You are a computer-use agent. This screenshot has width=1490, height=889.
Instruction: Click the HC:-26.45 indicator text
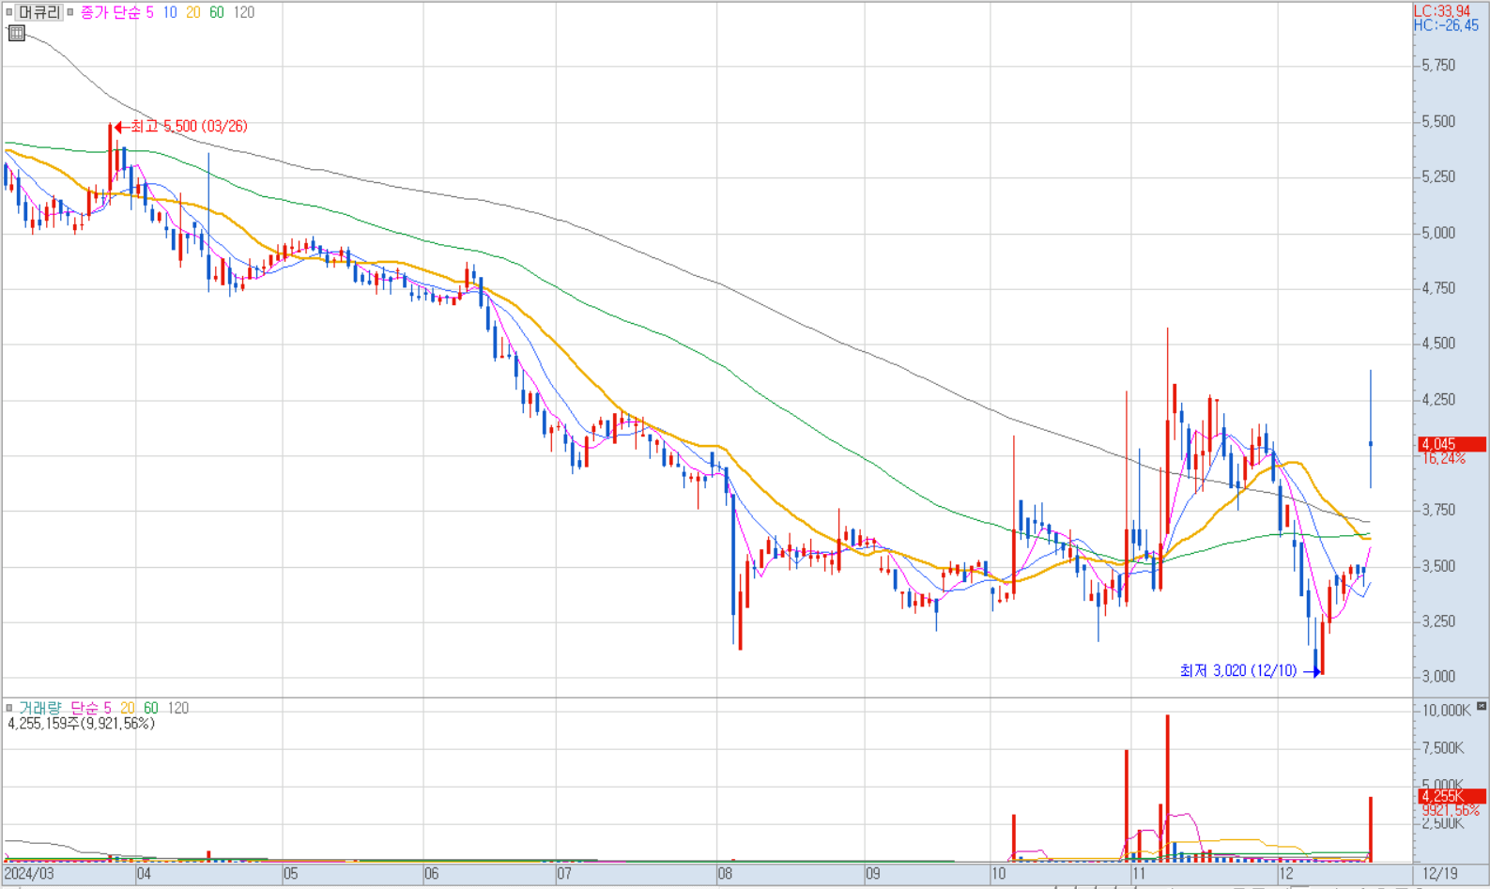click(1447, 25)
